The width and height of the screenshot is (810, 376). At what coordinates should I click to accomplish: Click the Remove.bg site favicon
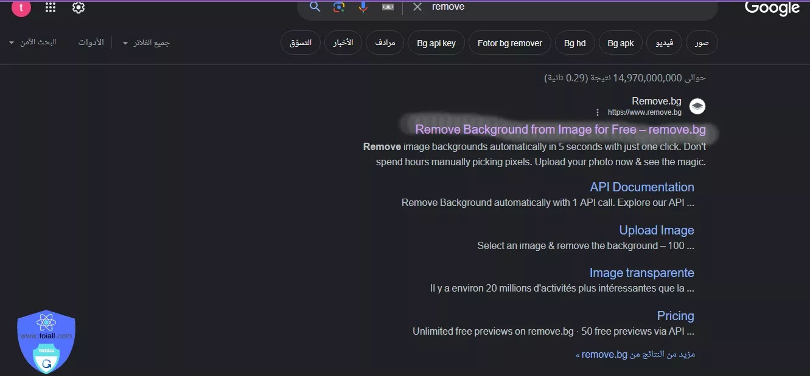click(697, 106)
